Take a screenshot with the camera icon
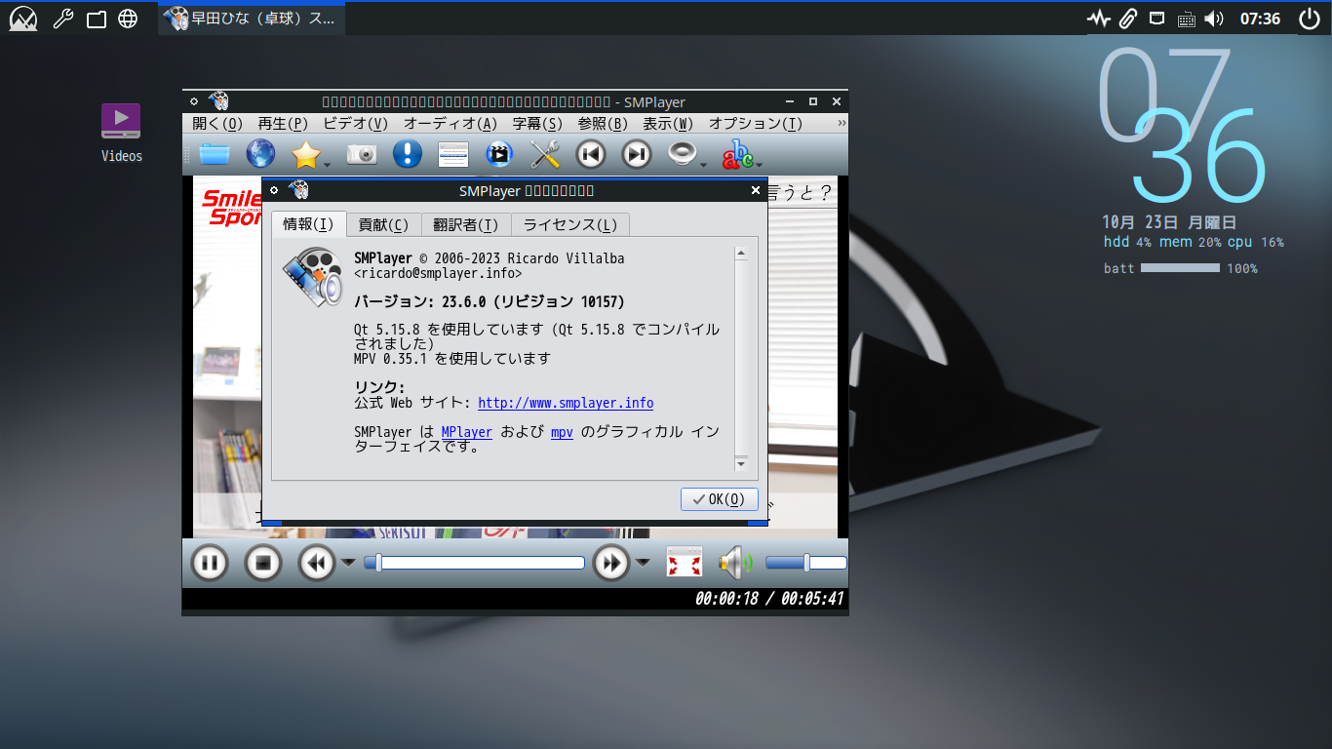 pos(362,154)
